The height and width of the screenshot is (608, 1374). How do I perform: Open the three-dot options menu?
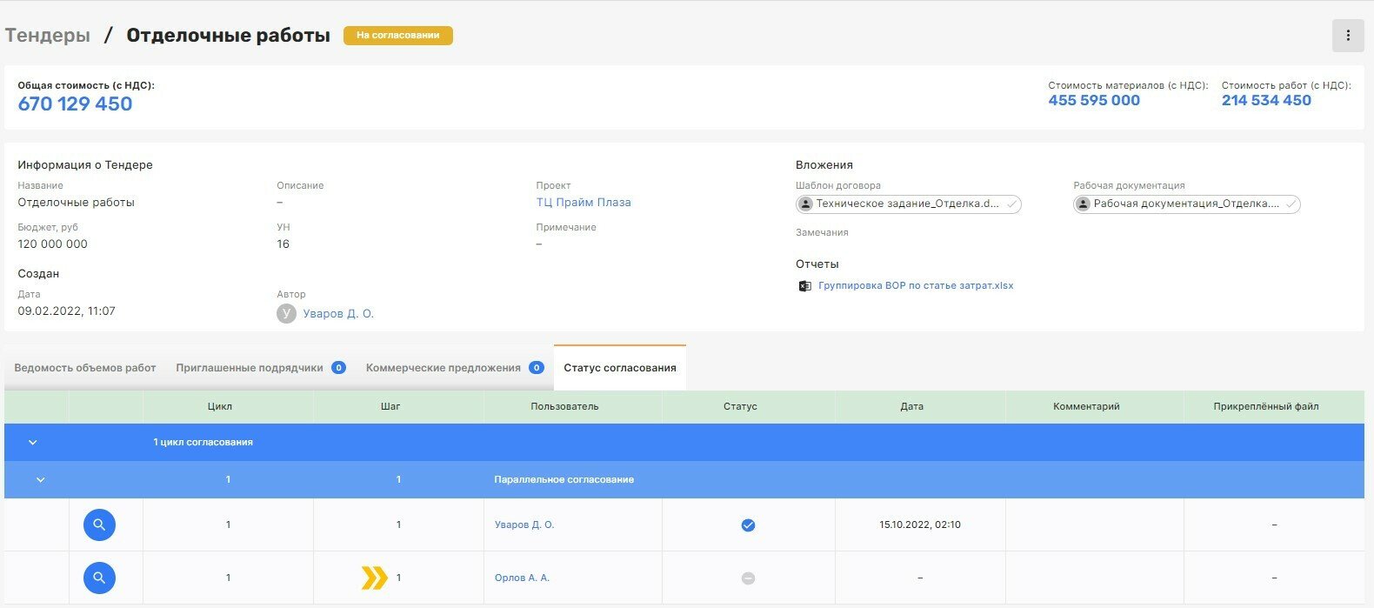point(1347,36)
